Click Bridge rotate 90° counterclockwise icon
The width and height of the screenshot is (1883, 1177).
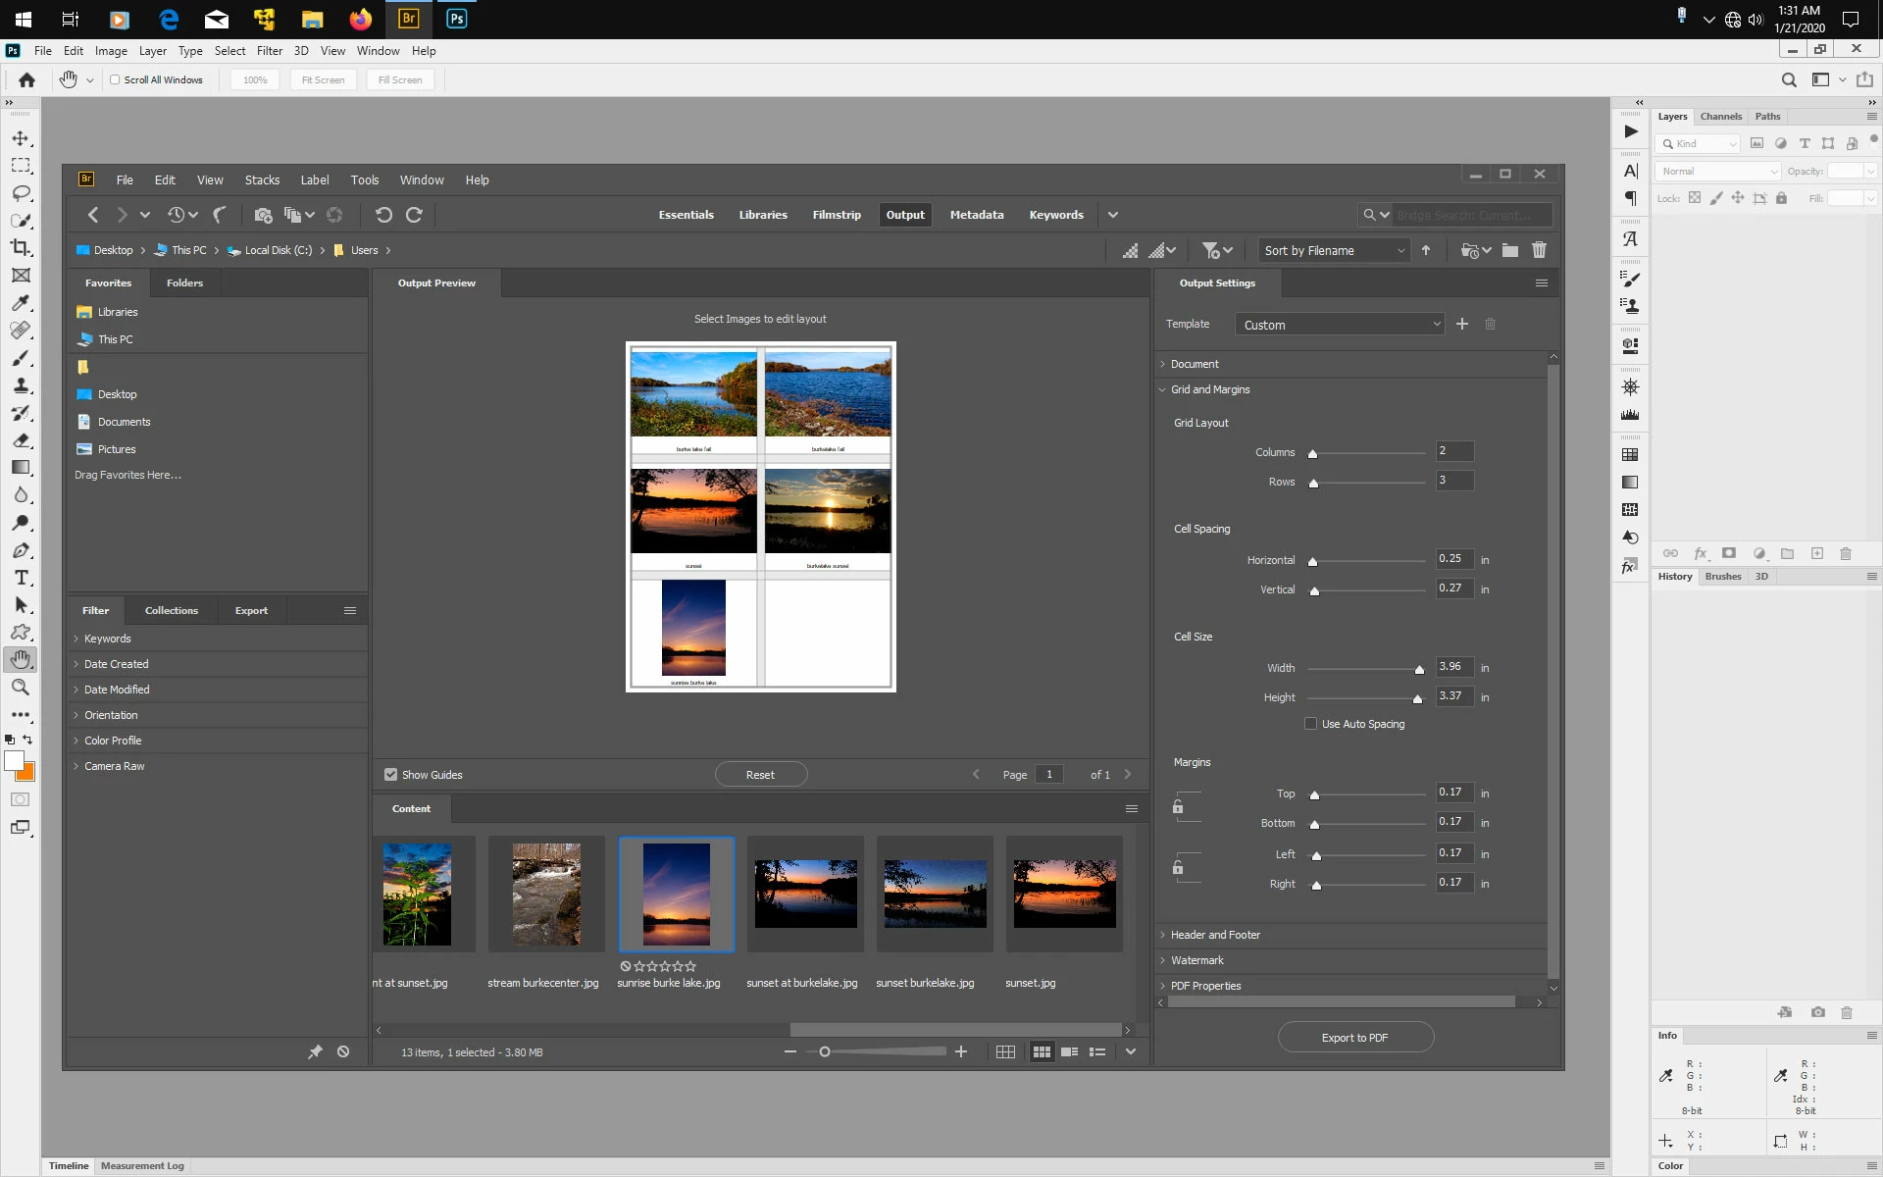pyautogui.click(x=383, y=215)
